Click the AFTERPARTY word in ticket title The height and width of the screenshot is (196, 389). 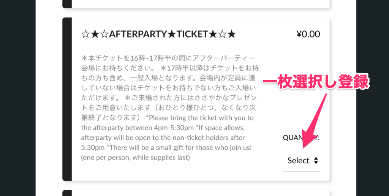138,35
